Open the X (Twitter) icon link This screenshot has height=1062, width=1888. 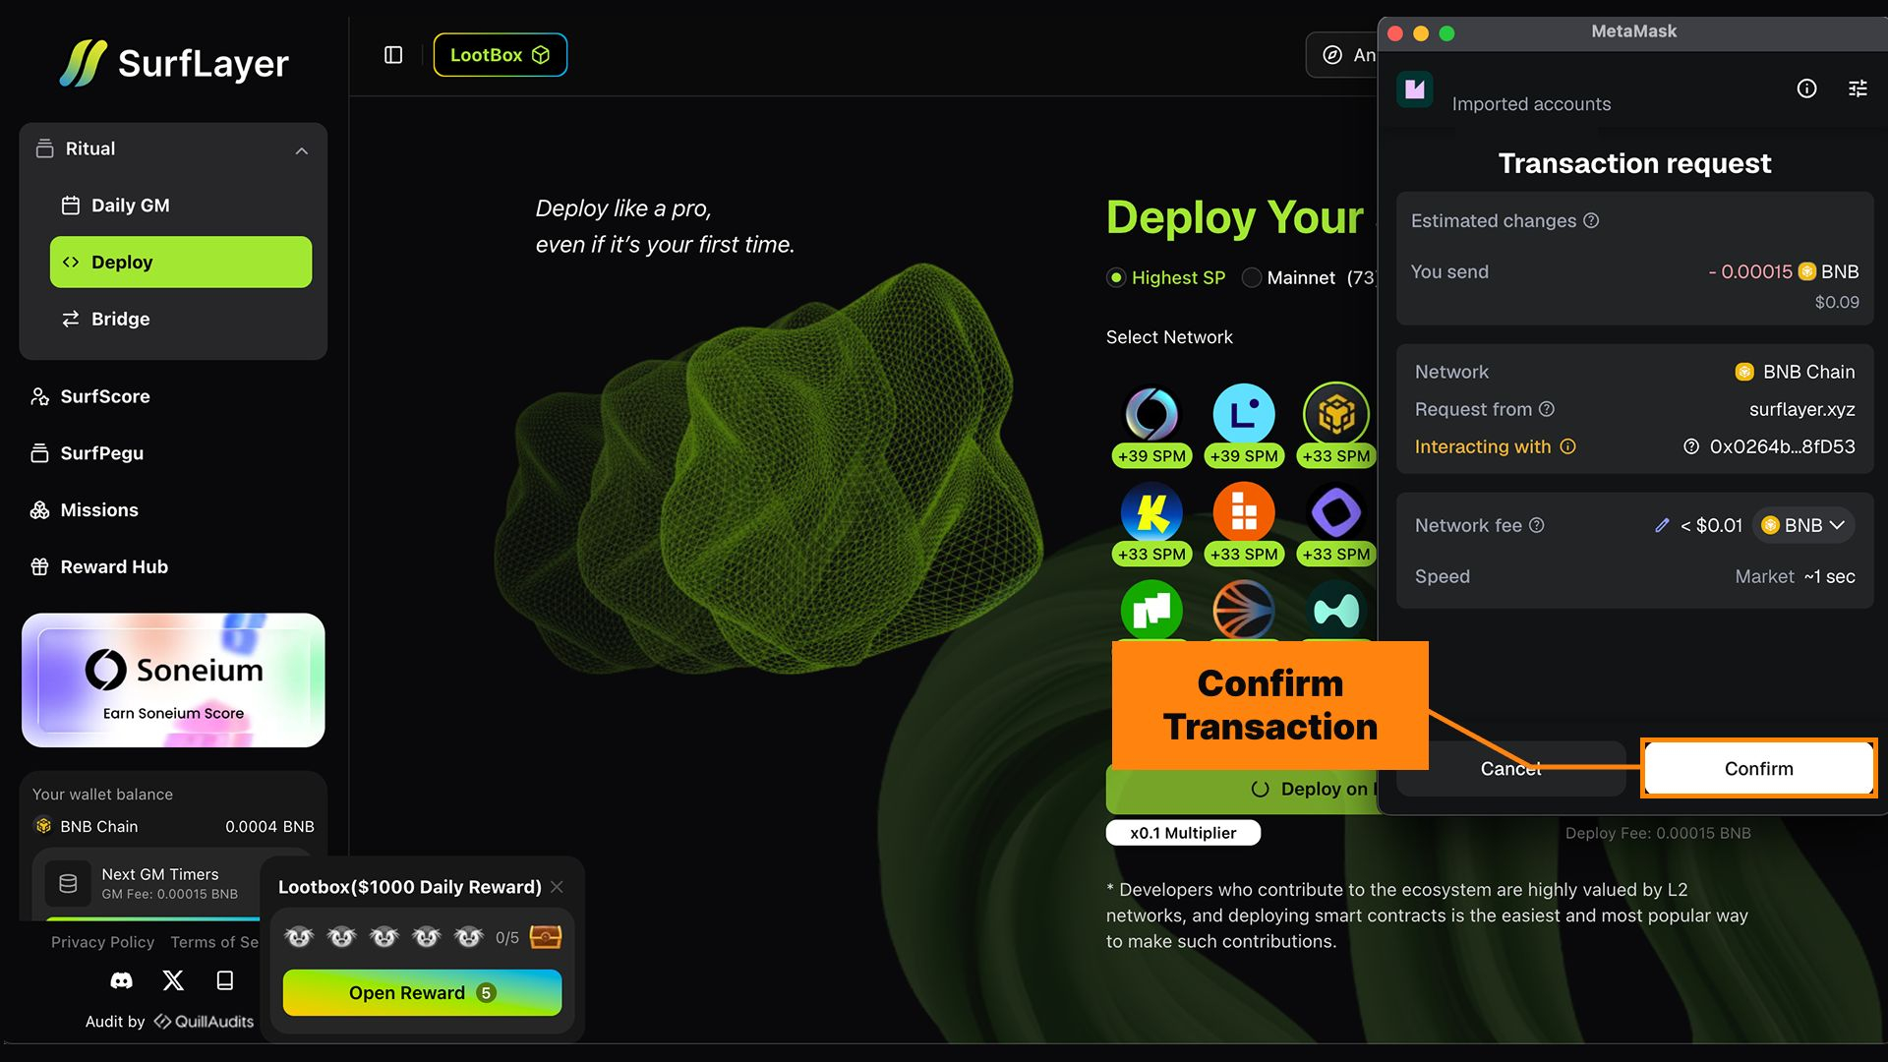[173, 980]
